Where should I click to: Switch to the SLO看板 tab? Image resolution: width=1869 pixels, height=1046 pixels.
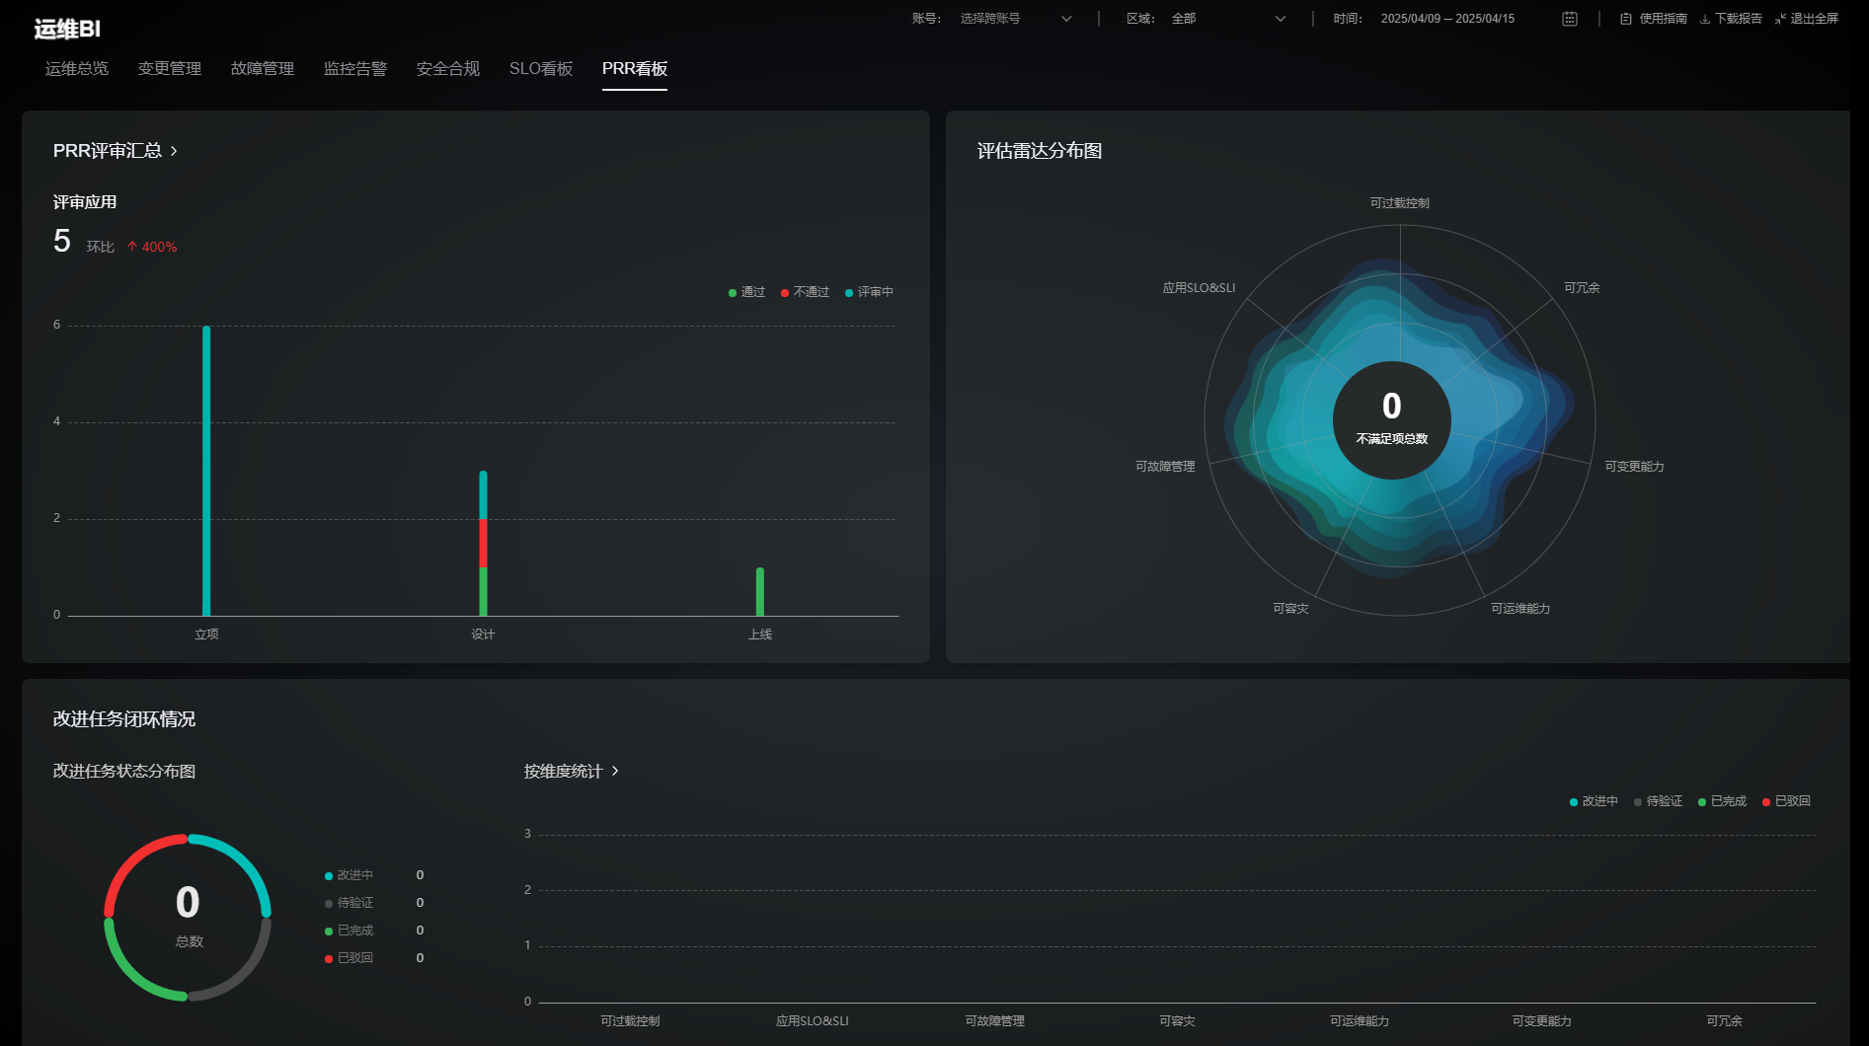click(x=541, y=68)
